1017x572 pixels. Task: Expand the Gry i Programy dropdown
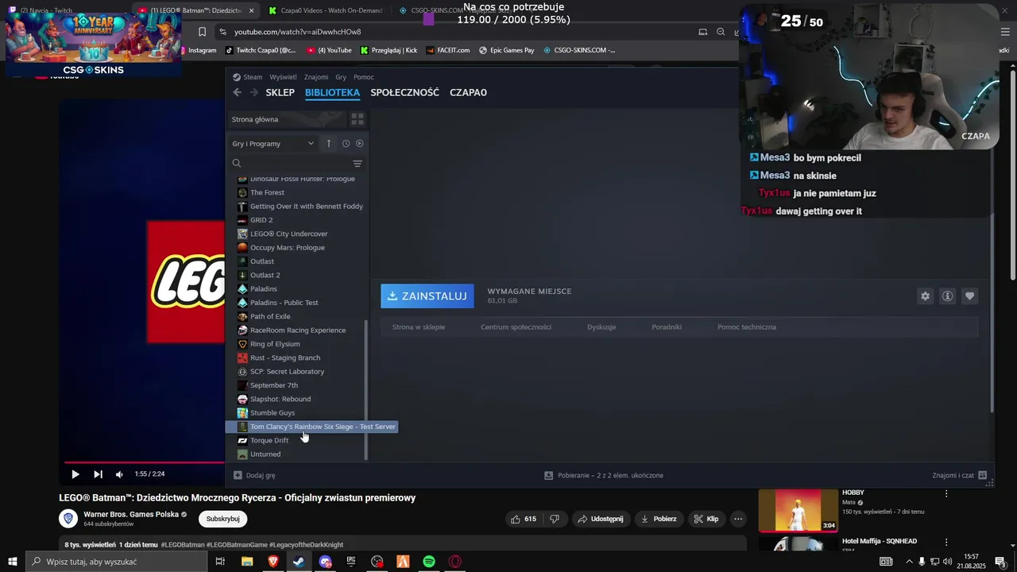[273, 144]
